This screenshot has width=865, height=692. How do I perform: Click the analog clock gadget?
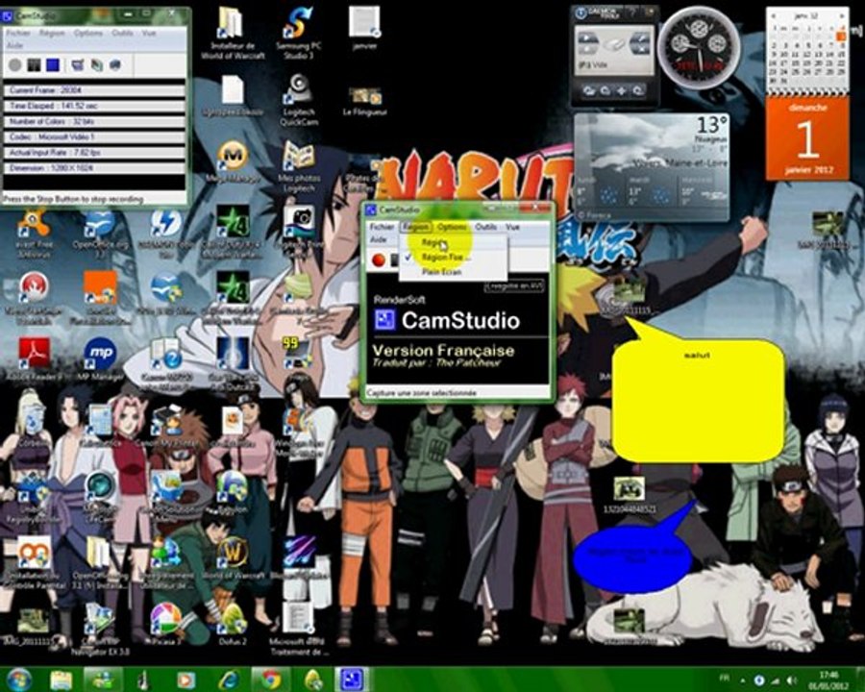click(x=700, y=49)
